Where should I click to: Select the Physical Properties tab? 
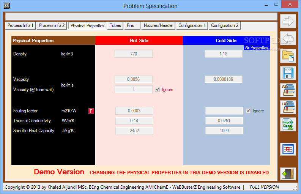87,26
